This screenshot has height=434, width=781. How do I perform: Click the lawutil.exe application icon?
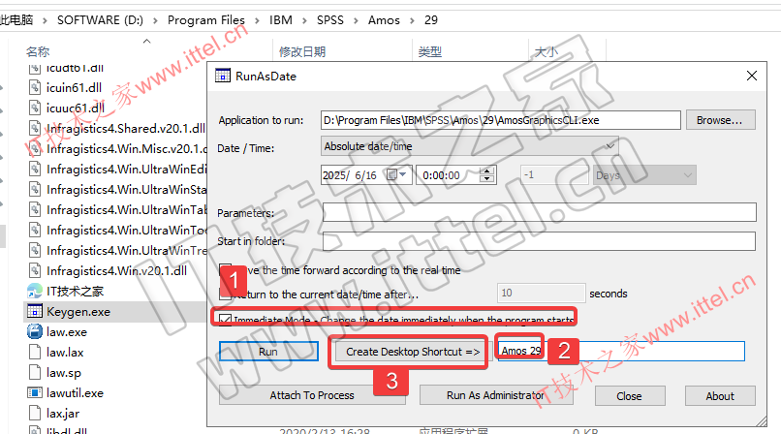pos(34,392)
